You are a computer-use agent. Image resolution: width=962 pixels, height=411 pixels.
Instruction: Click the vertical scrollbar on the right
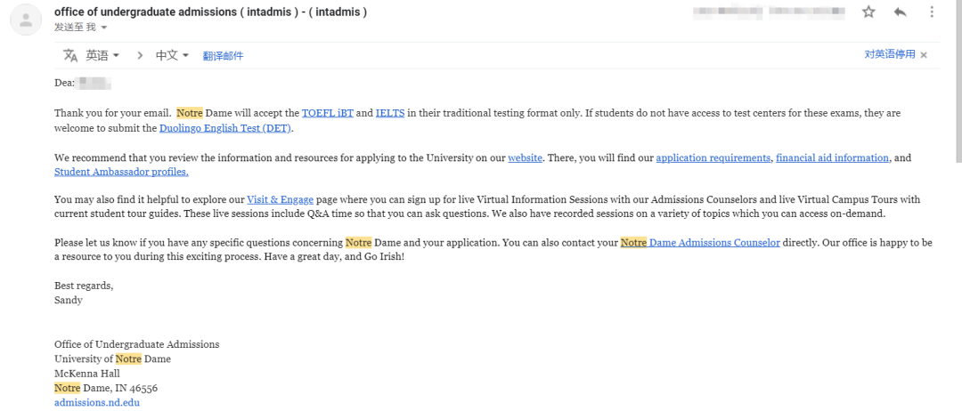[957, 107]
